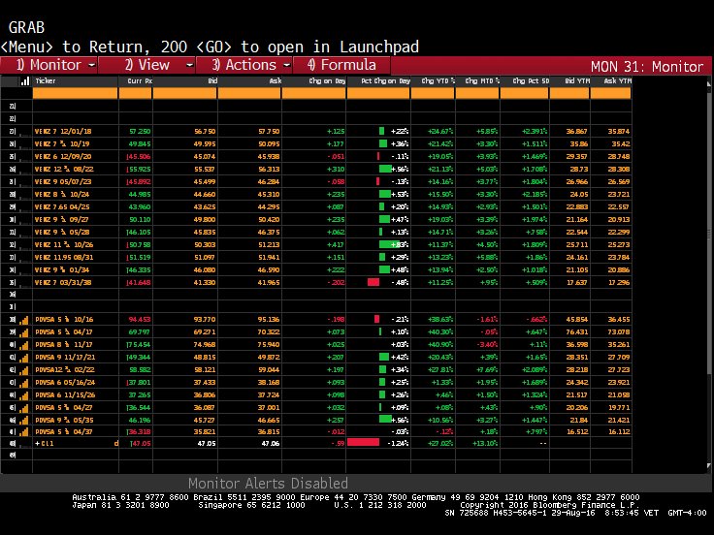Open the 2) View menu
The height and width of the screenshot is (535, 714).
(x=147, y=65)
